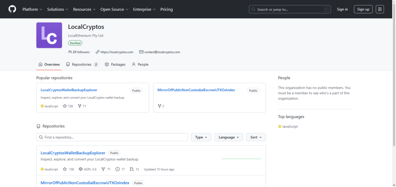Open the localcryptos.com website link

point(116,52)
